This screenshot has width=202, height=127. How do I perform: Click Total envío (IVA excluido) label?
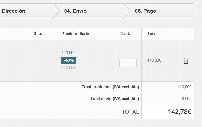pyautogui.click(x=115, y=99)
